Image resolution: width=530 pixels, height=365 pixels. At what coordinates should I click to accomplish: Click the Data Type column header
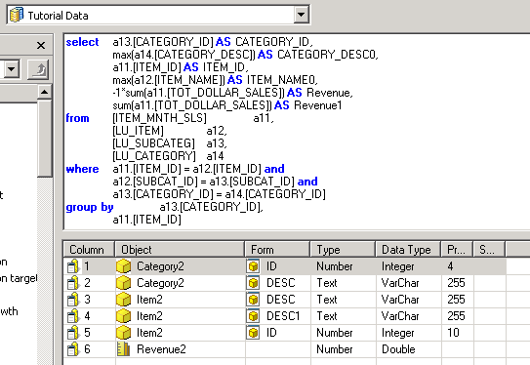pos(408,250)
